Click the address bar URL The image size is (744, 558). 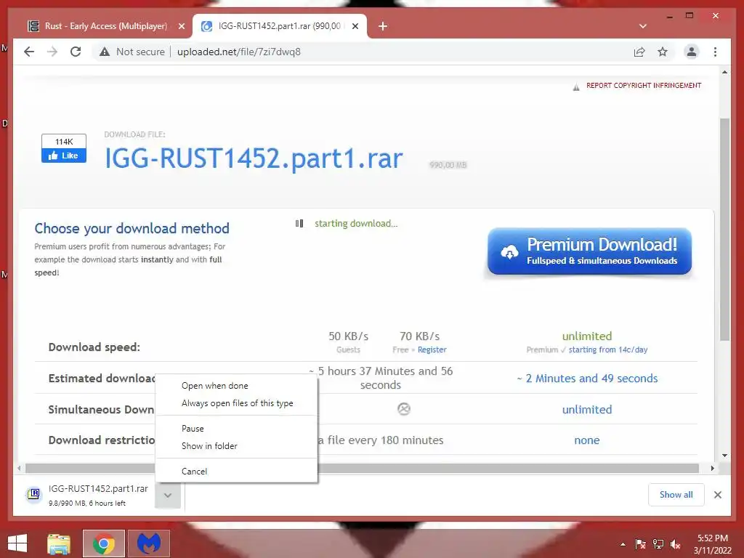point(238,52)
